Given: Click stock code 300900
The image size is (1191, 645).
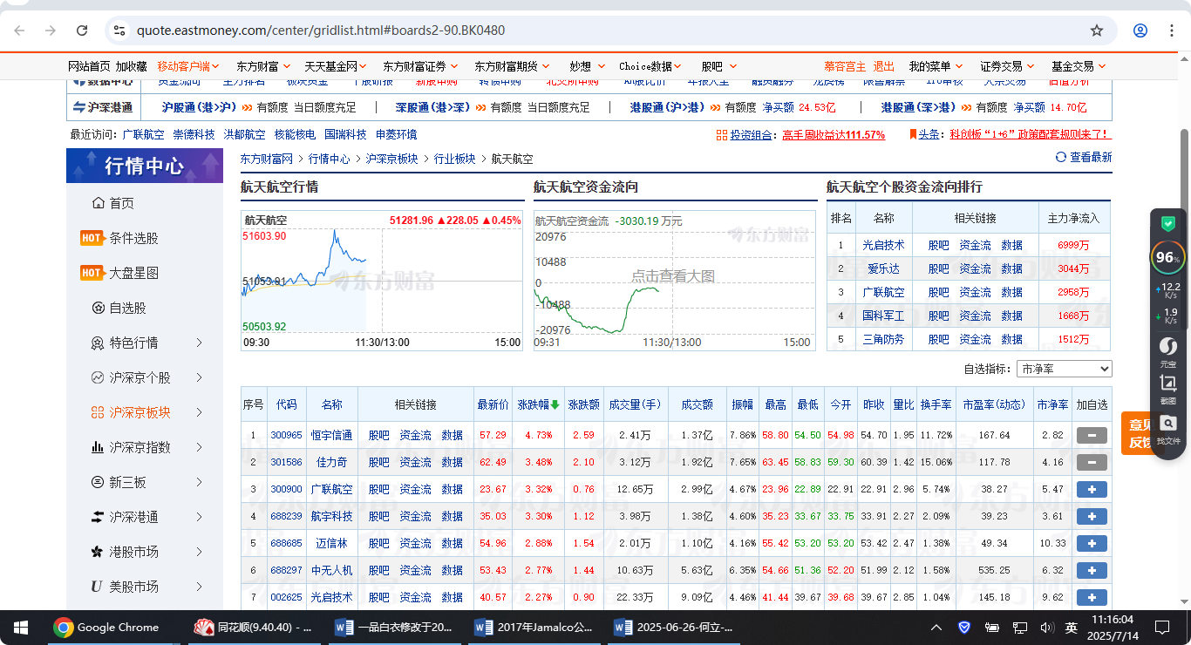Looking at the screenshot, I should pos(286,490).
